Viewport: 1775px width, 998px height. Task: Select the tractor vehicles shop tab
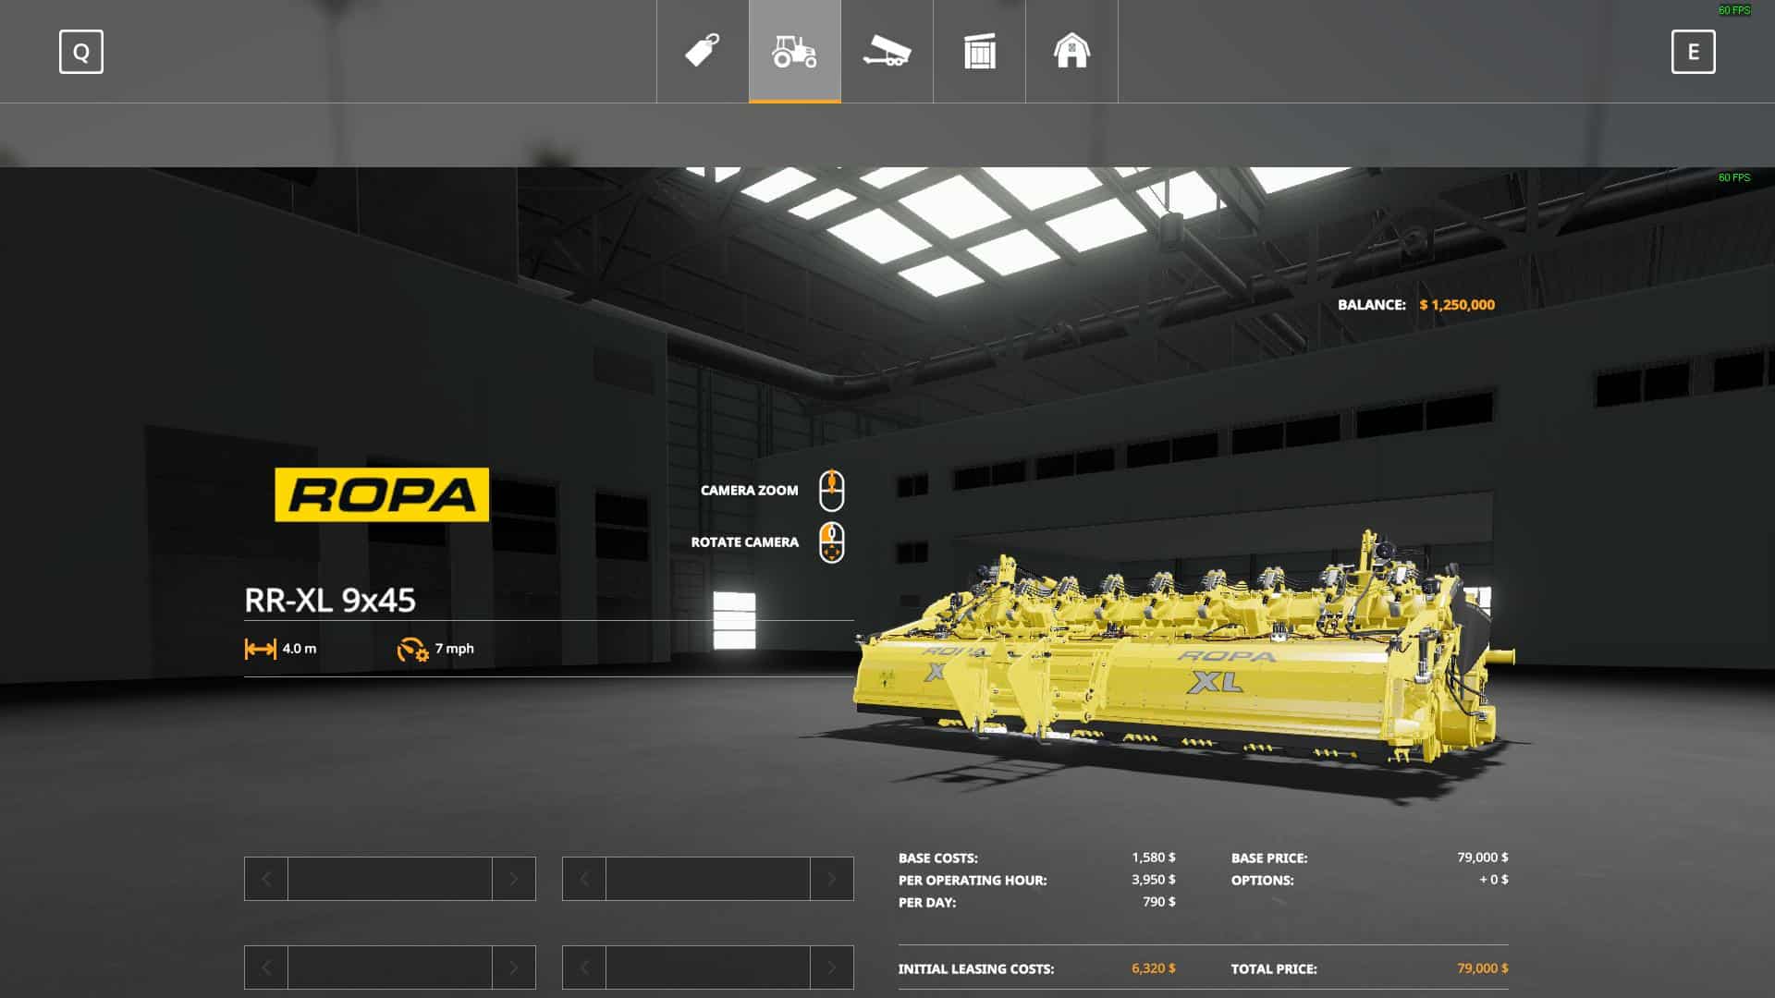point(795,51)
